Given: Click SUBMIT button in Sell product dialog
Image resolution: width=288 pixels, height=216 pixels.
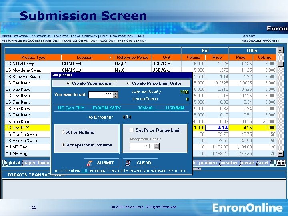Looking at the screenshot, I should (102, 163).
